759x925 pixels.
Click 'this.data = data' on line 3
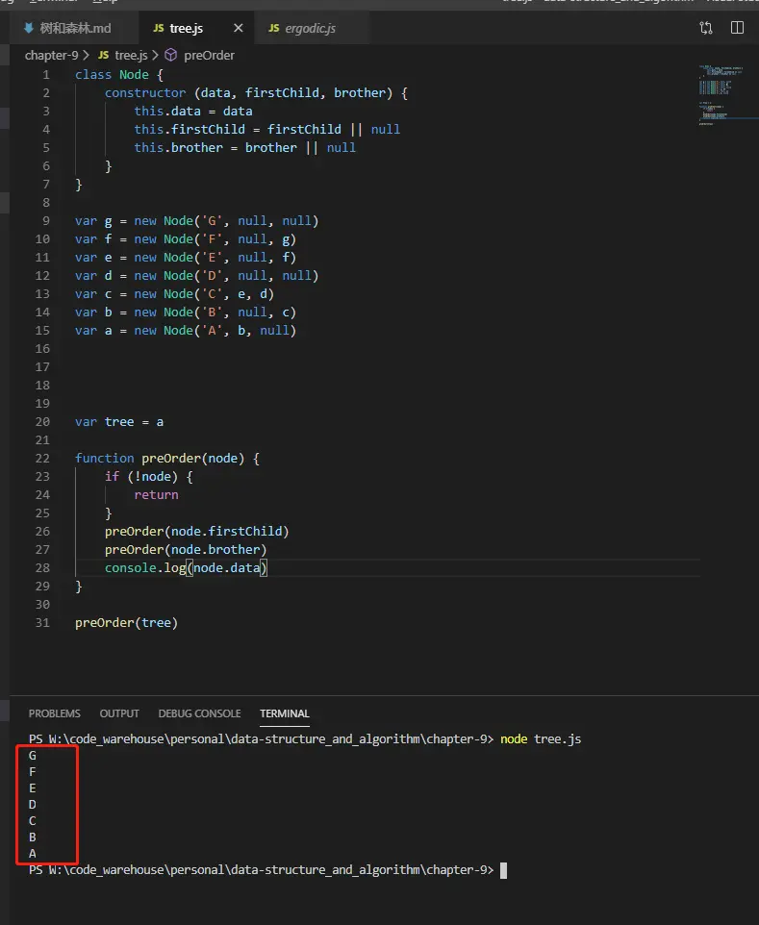click(193, 111)
